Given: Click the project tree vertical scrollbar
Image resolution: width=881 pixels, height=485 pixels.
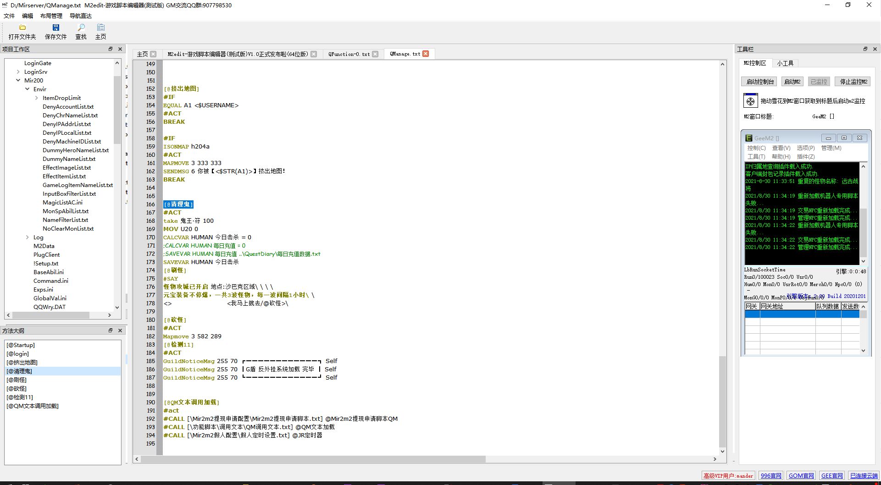Looking at the screenshot, I should click(x=117, y=110).
